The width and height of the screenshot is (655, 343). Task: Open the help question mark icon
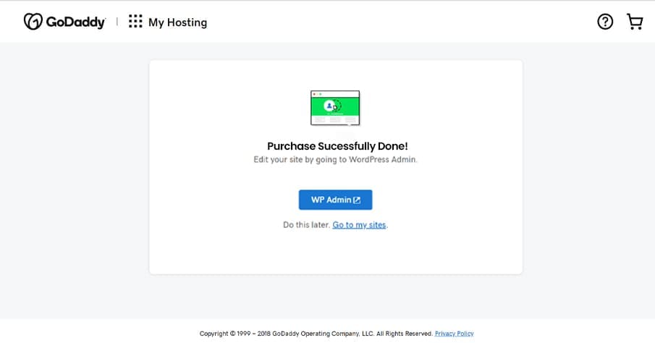[x=605, y=22]
